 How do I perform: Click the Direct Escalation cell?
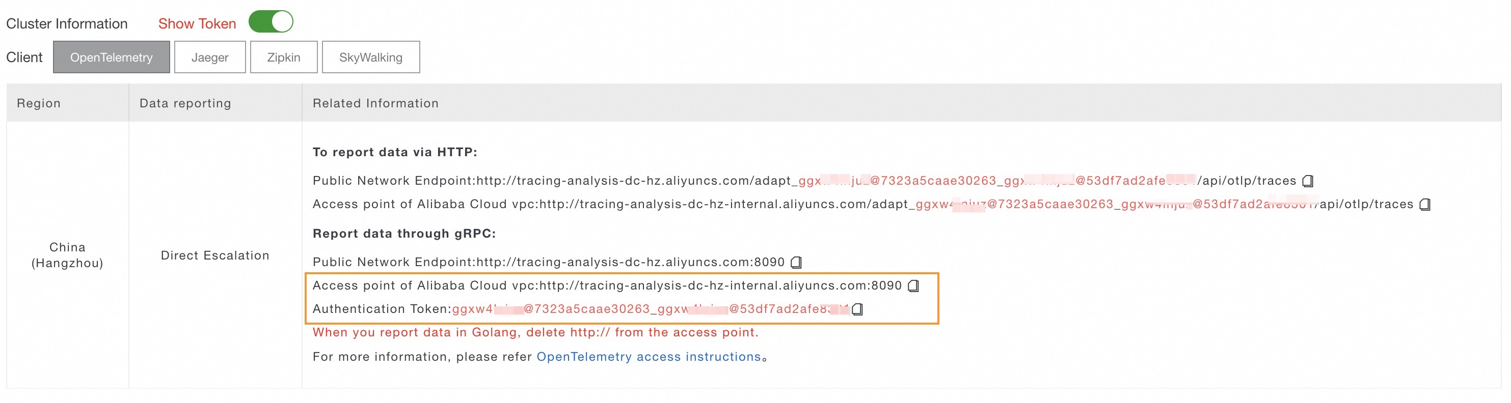[x=215, y=255]
